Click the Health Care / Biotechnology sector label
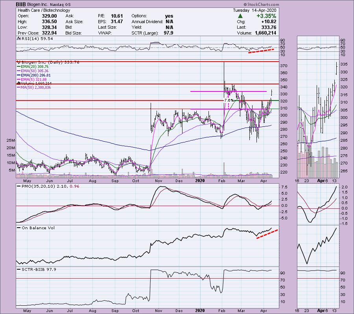Image resolution: width=354 pixels, height=314 pixels. (44, 10)
